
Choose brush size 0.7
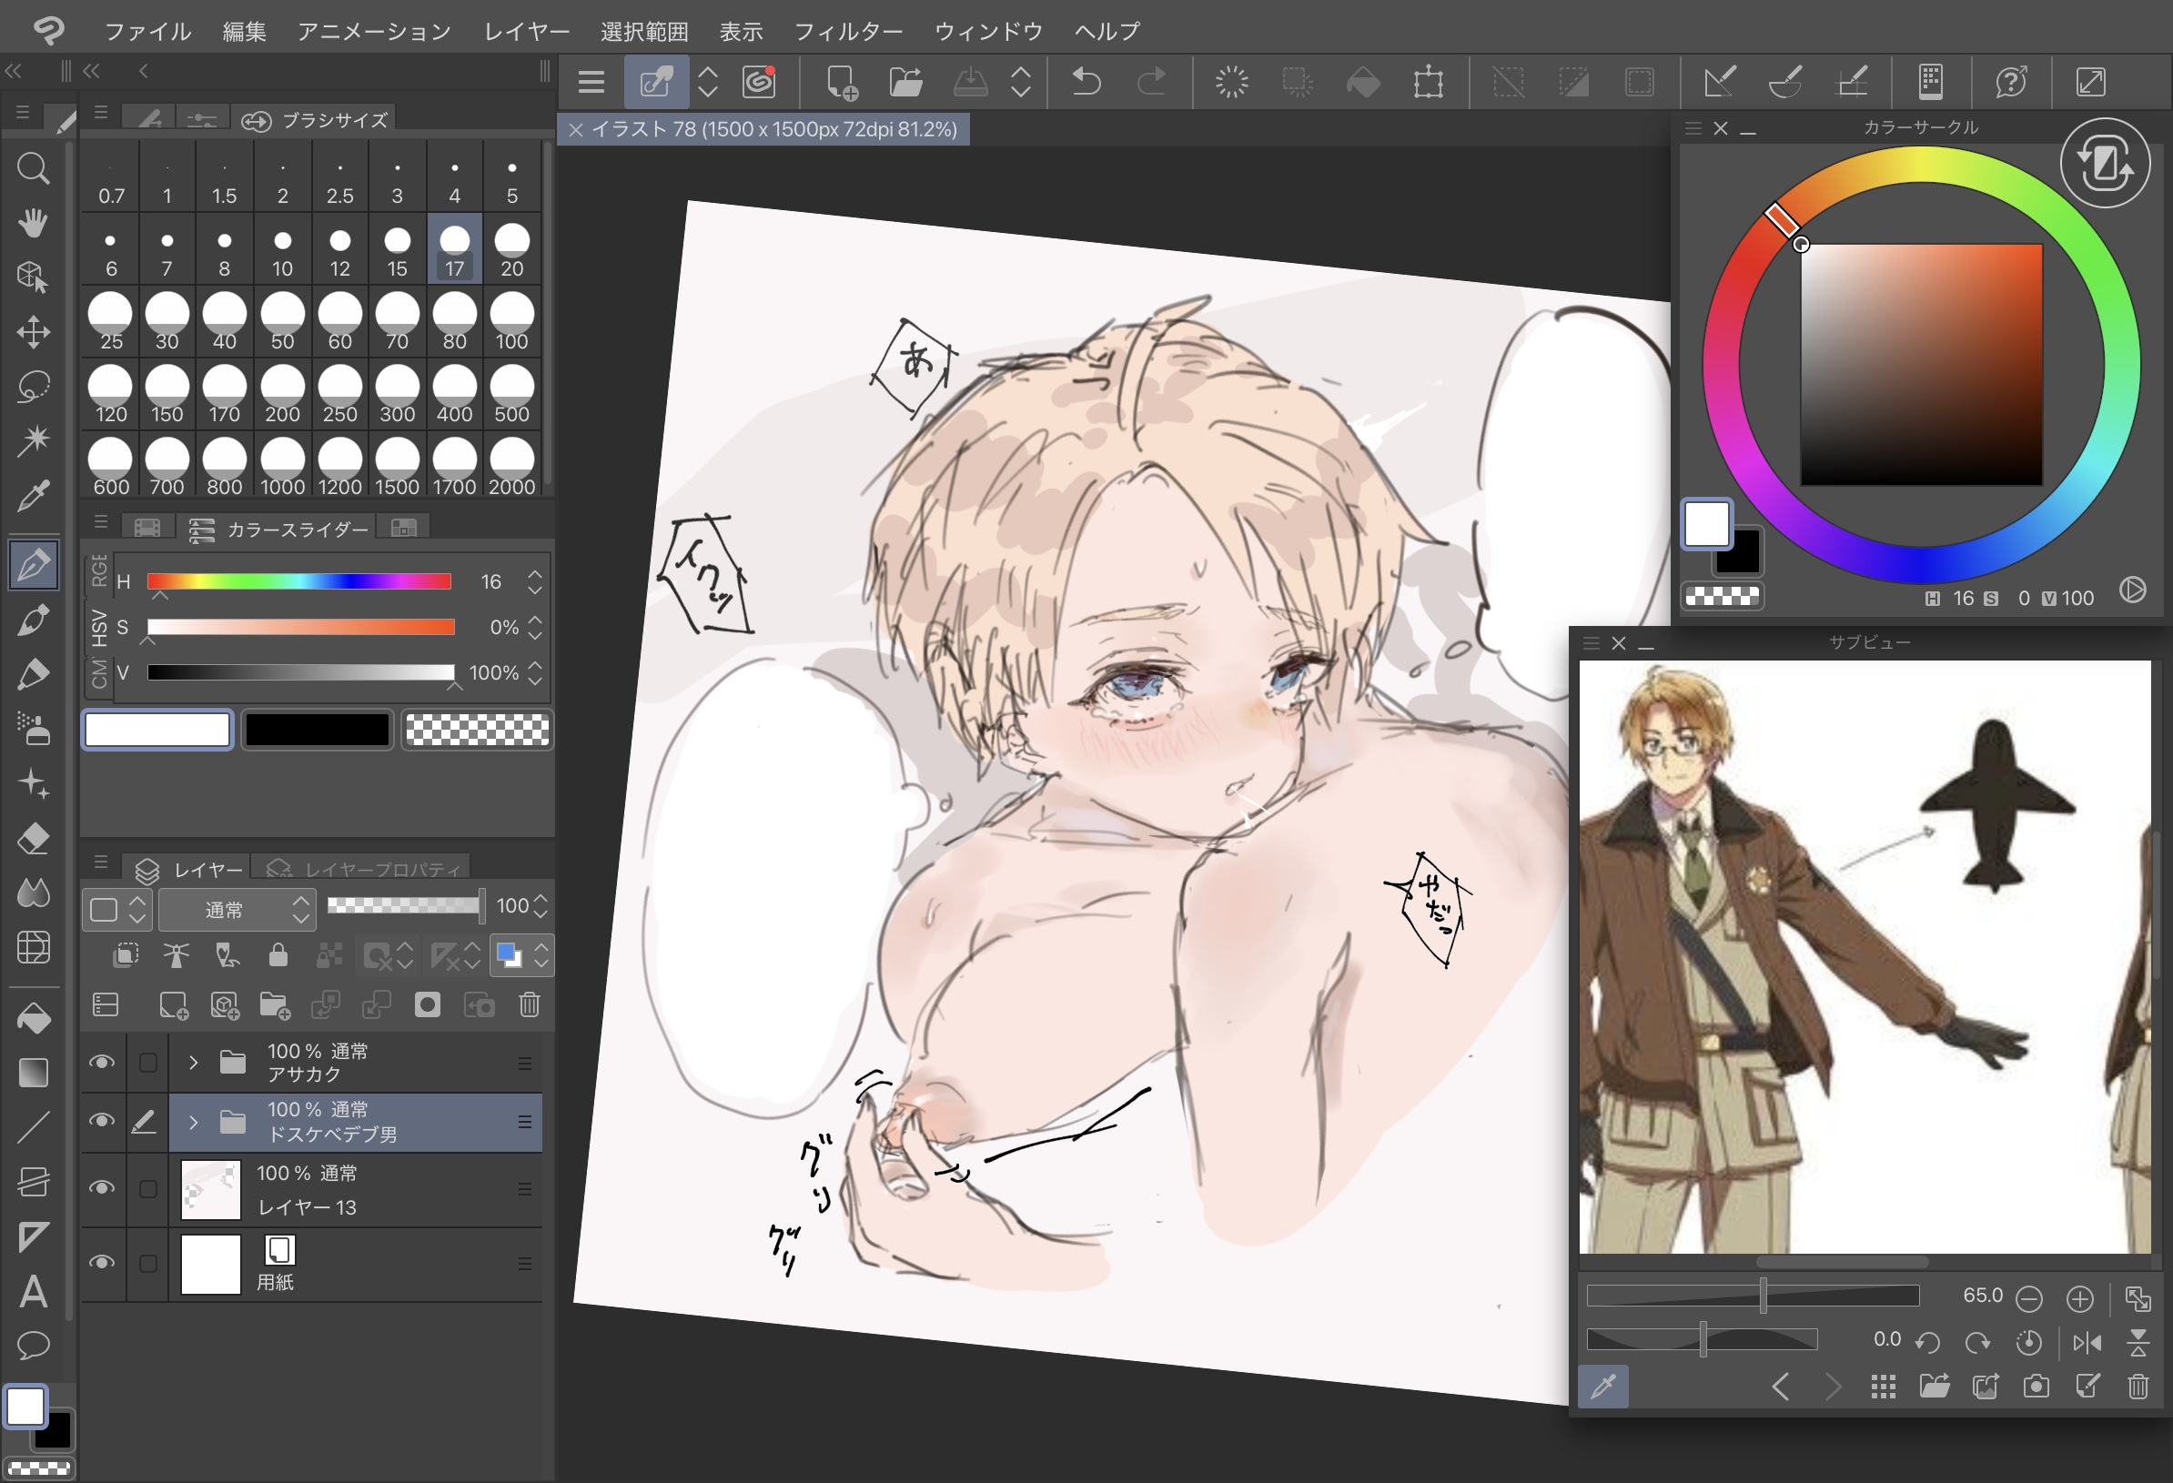(111, 177)
